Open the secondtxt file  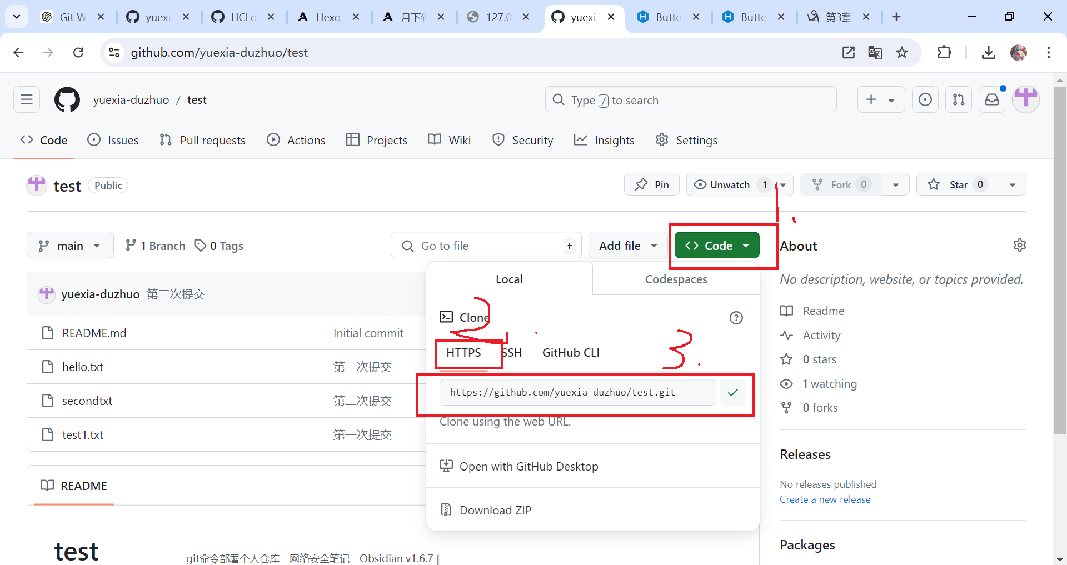point(87,401)
